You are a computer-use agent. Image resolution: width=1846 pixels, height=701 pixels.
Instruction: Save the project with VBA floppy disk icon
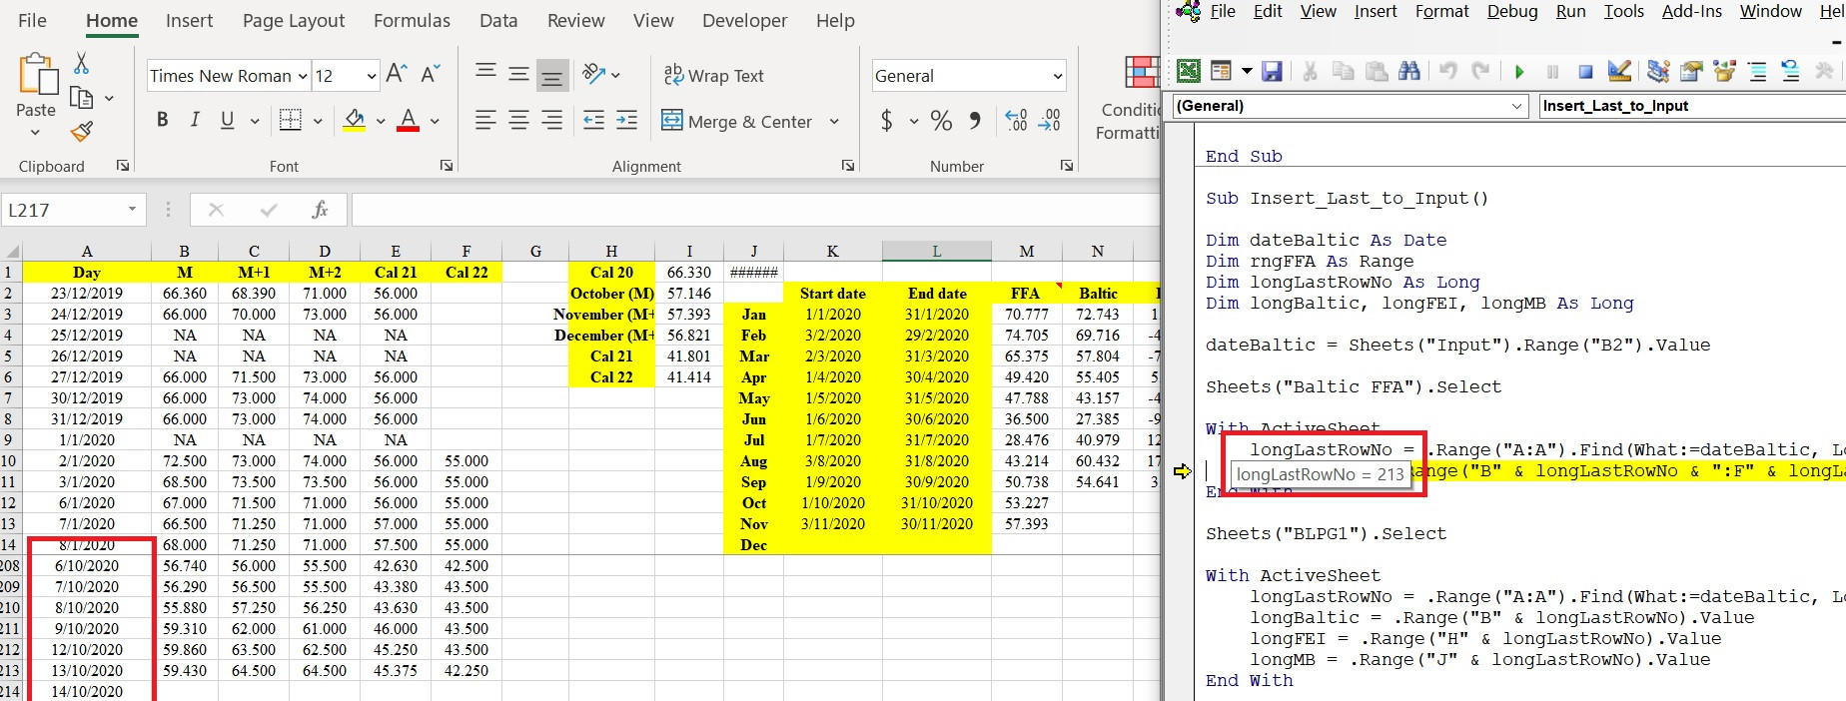(1272, 71)
